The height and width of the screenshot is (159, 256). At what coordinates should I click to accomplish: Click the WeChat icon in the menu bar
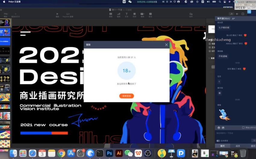point(130,2)
